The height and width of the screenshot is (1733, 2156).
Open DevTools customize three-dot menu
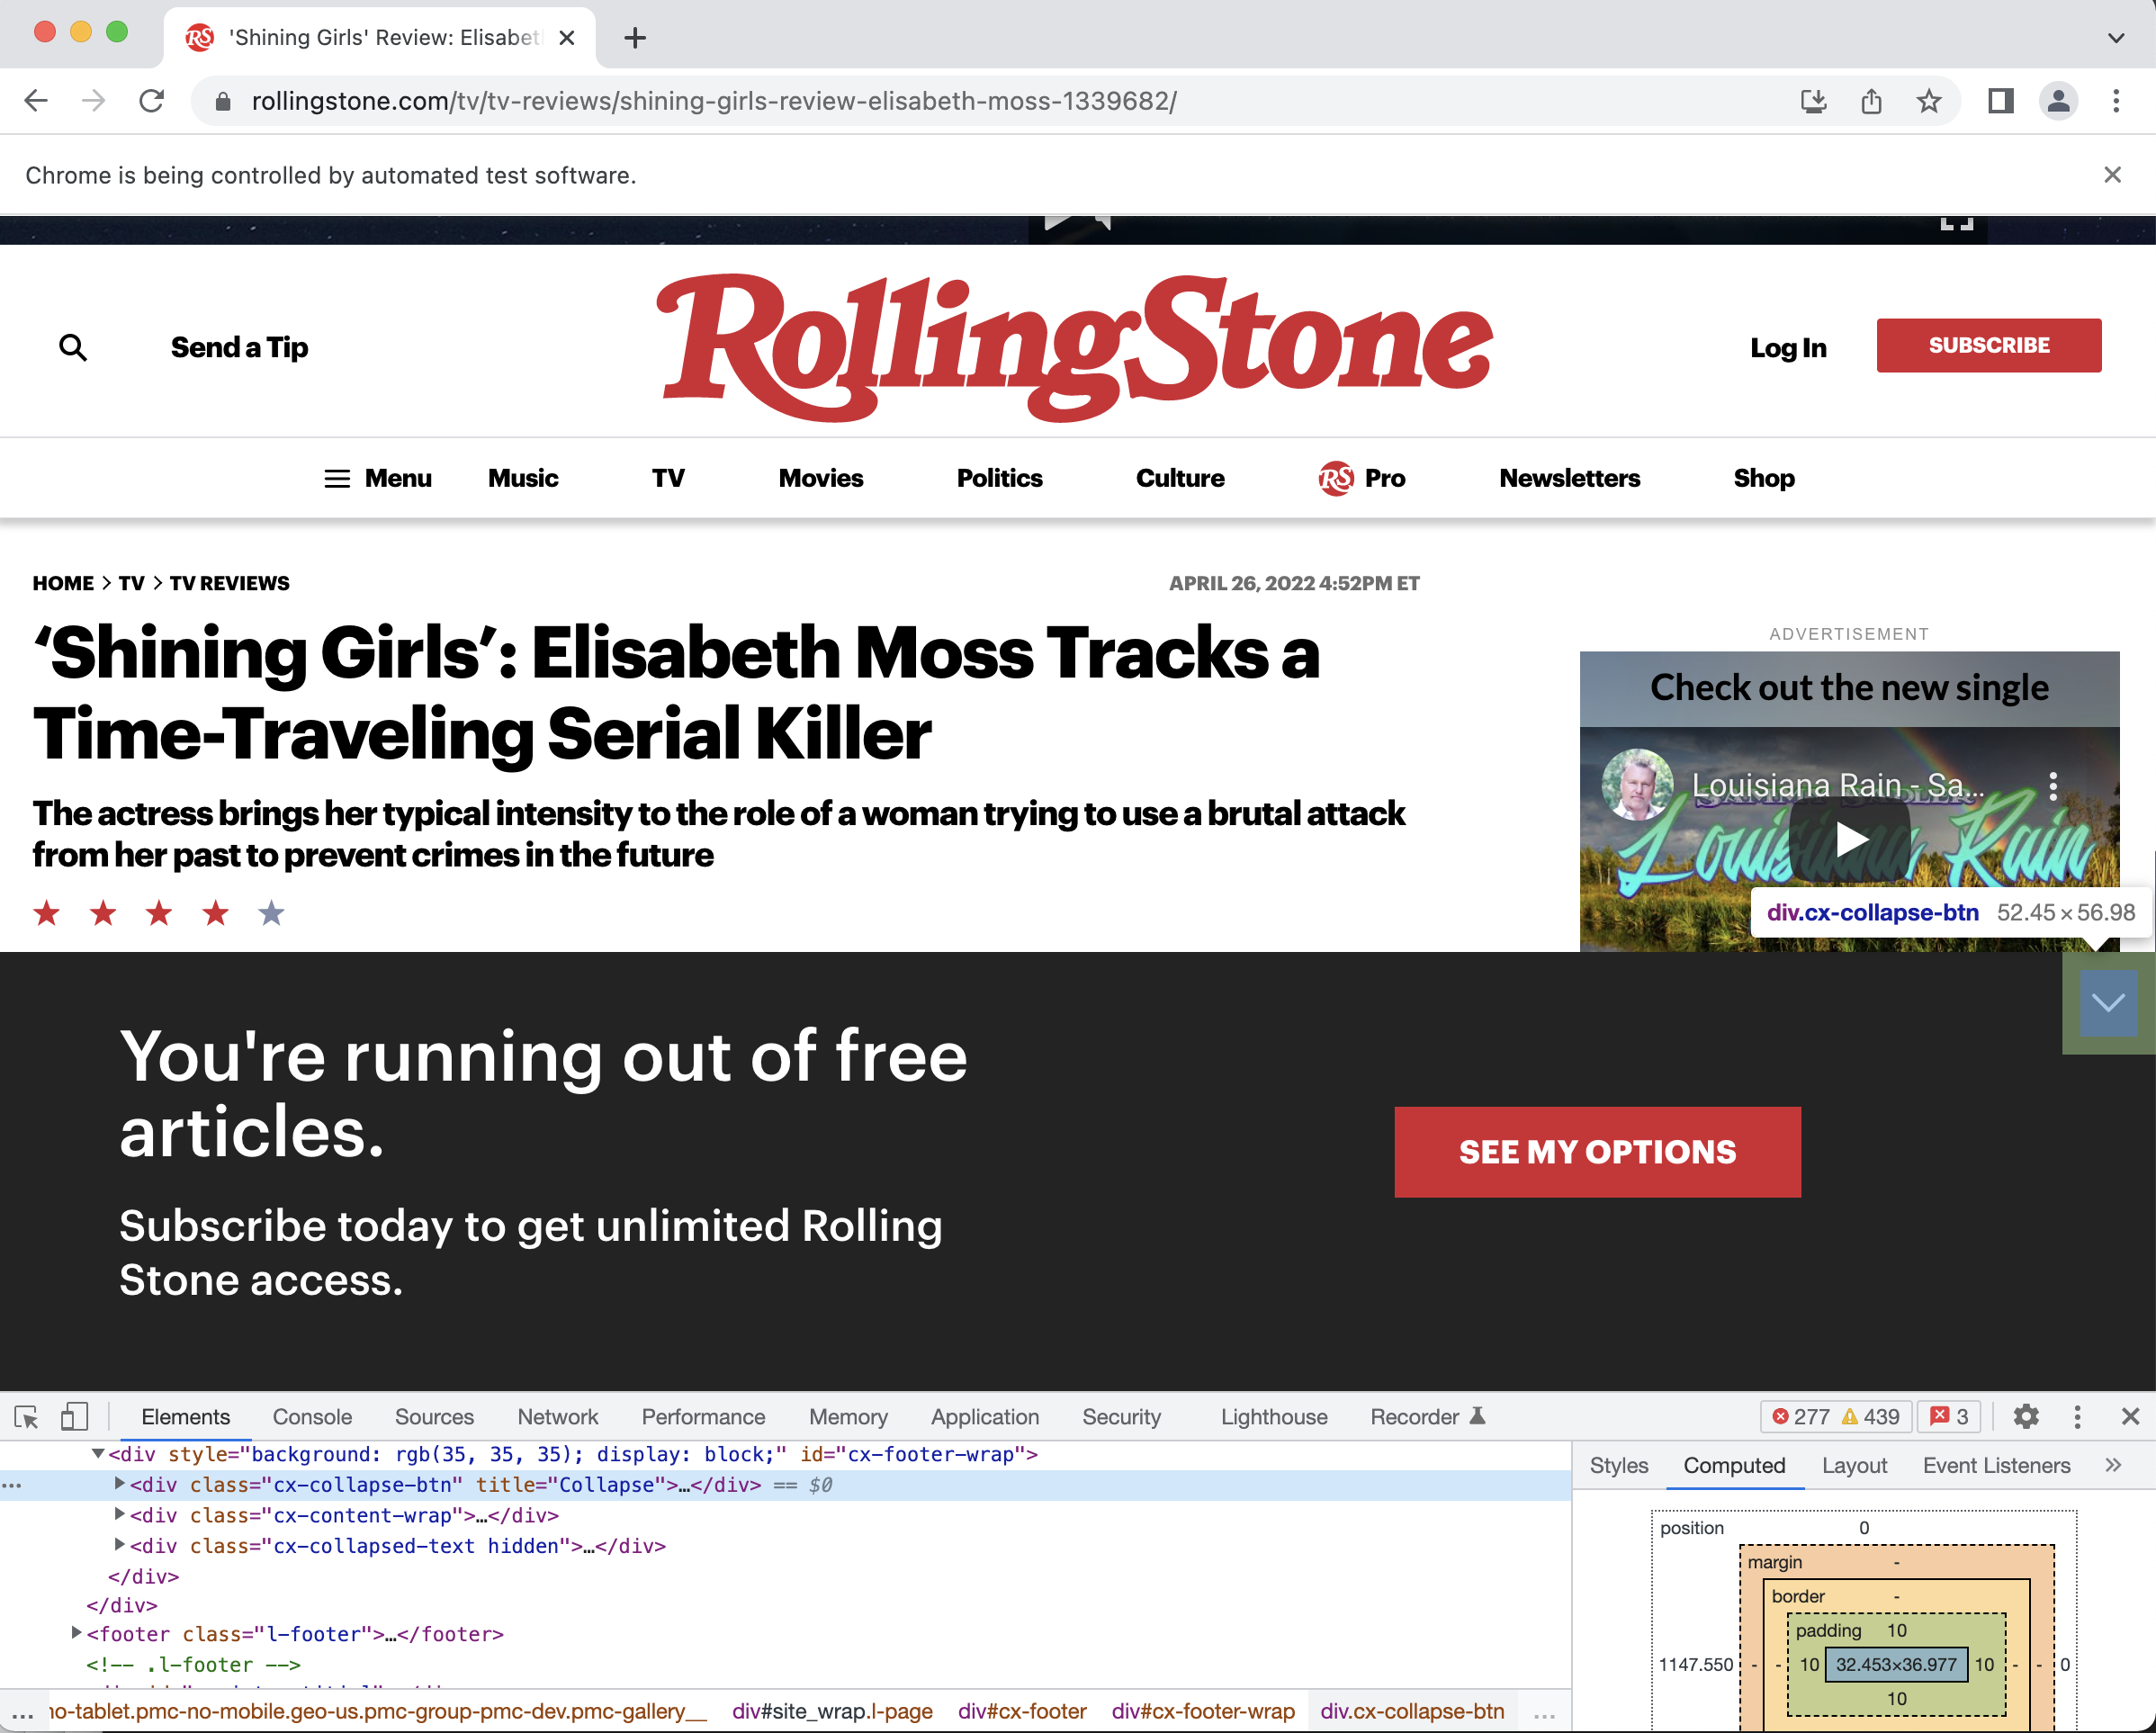[x=2077, y=1416]
